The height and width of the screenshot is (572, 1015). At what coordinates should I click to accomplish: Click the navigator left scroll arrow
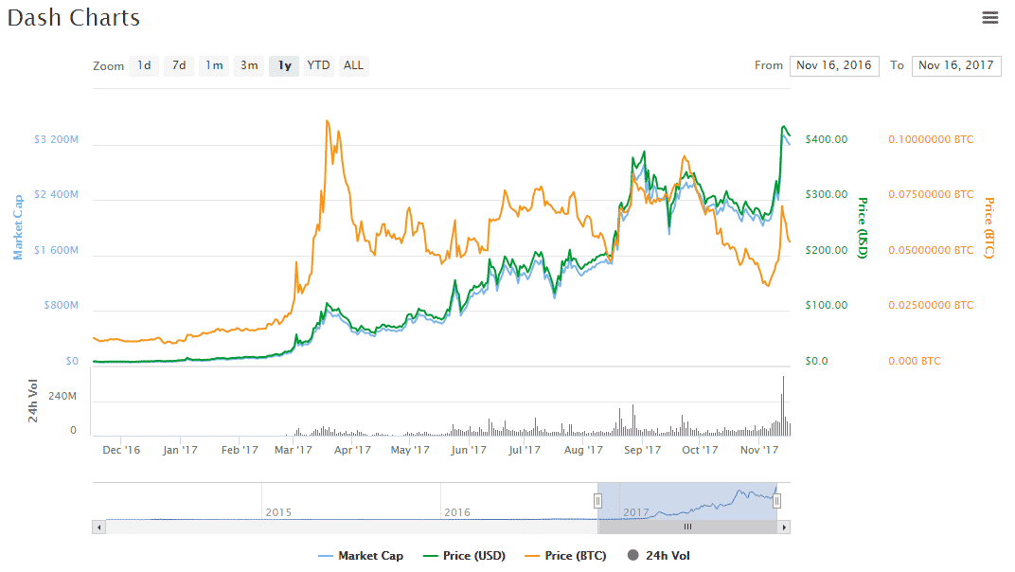[x=99, y=527]
